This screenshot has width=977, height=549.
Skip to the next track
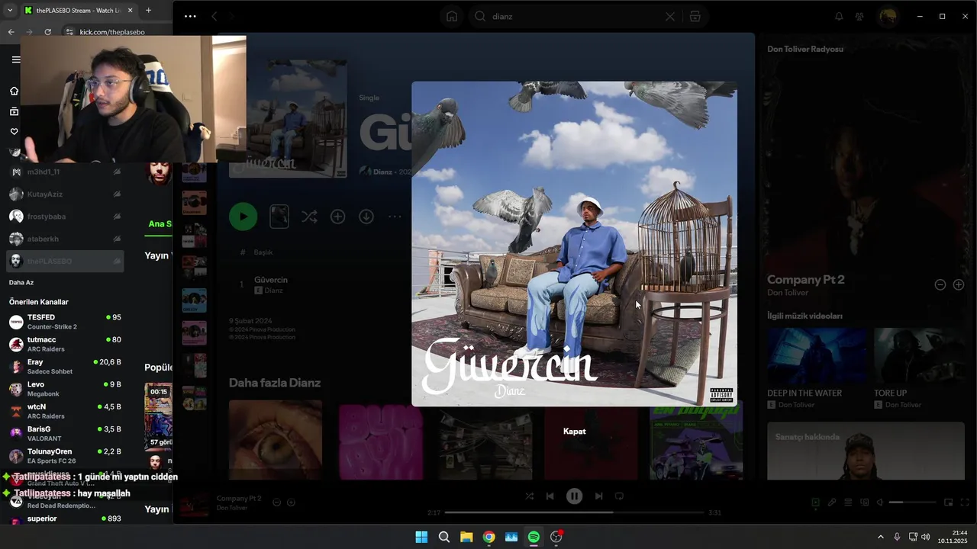click(598, 496)
